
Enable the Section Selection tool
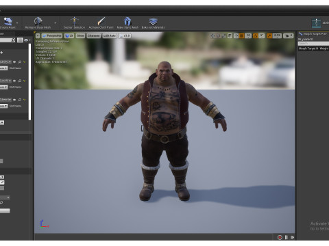pos(74,23)
